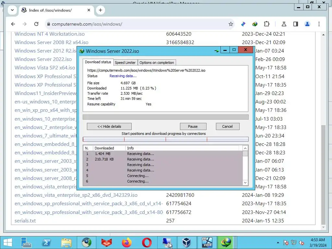Click the muted volume tray icon
This screenshot has height=249, width=332.
coord(302,243)
